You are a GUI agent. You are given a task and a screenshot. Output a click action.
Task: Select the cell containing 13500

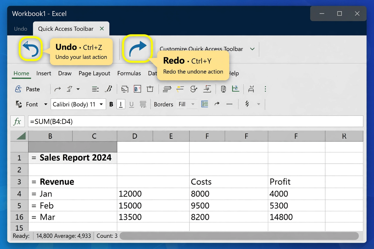(x=153, y=217)
